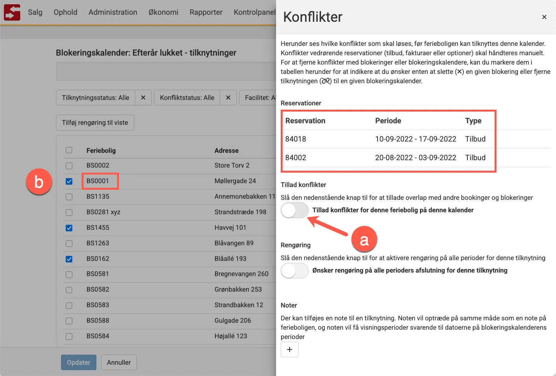
Task: Open the Tilknytningsstatus: Alle dropdown
Action: (x=95, y=98)
